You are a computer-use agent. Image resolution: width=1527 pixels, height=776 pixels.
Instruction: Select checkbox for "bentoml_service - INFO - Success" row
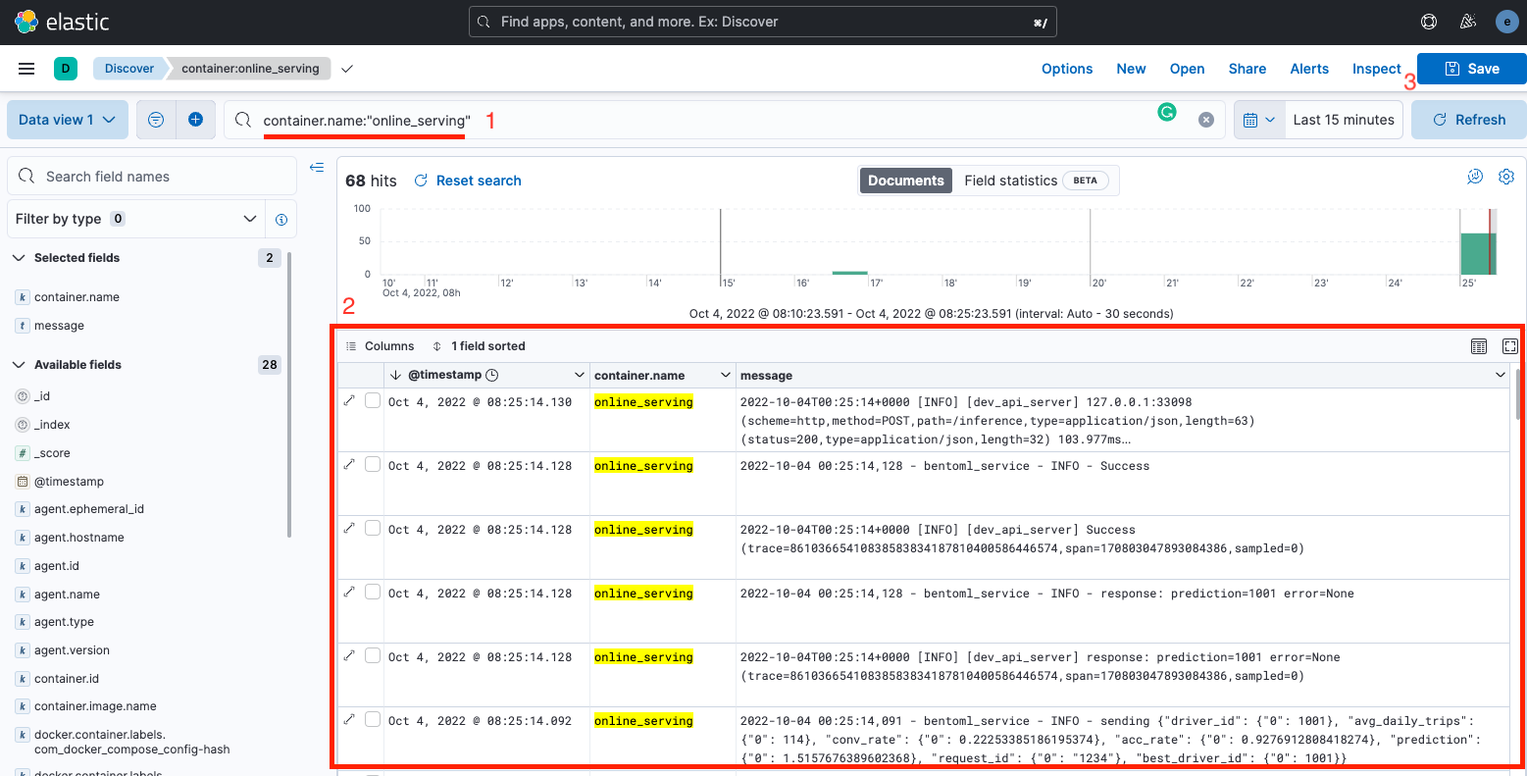point(373,464)
